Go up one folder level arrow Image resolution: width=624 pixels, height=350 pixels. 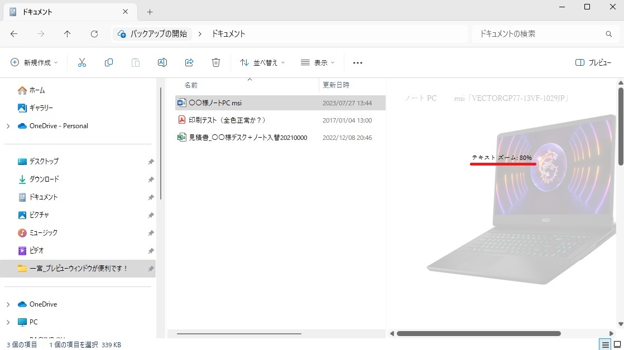click(x=68, y=34)
